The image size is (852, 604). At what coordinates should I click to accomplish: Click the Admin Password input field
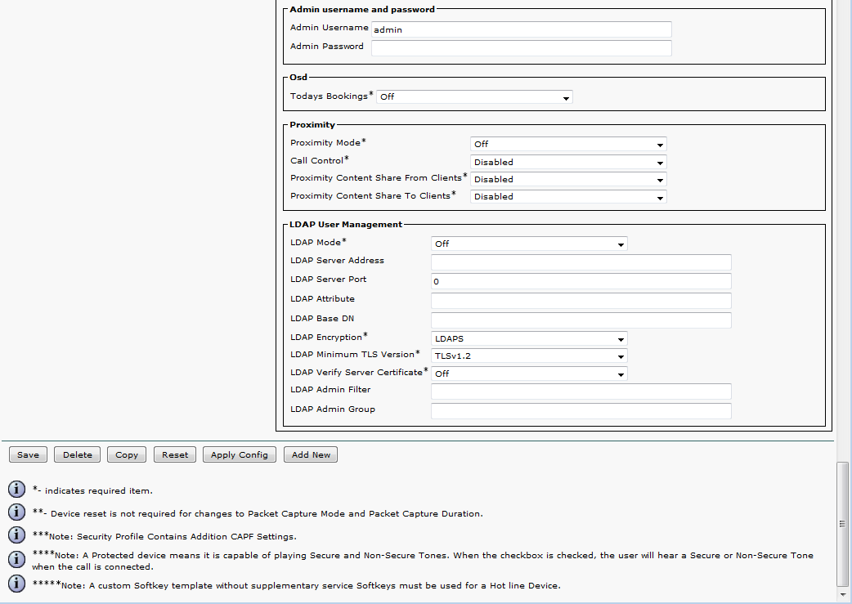pos(521,48)
